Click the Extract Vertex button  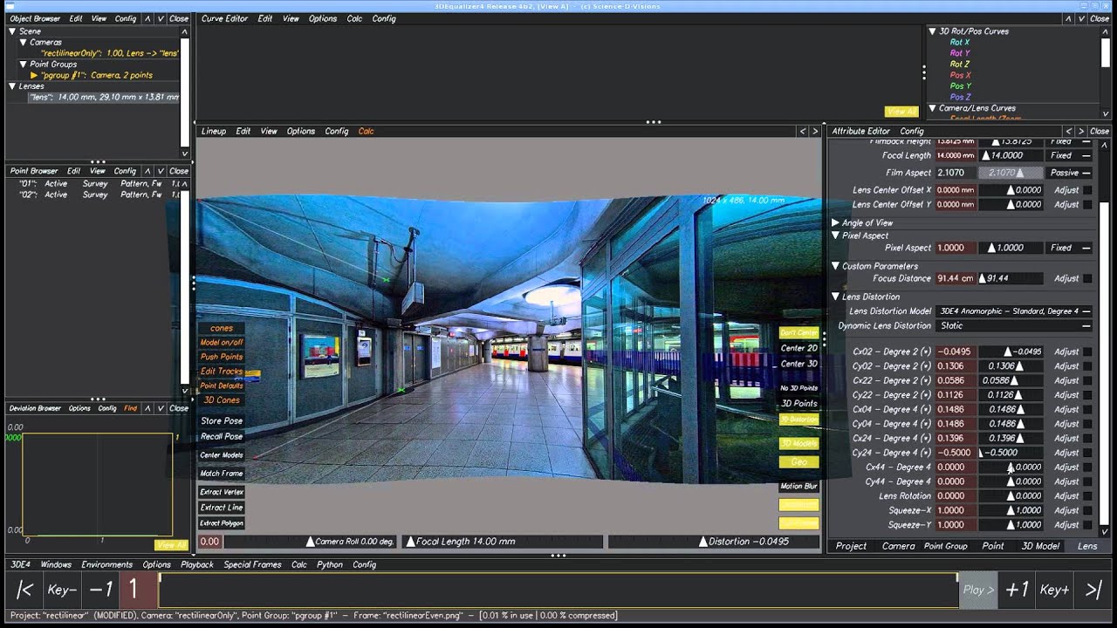click(222, 492)
